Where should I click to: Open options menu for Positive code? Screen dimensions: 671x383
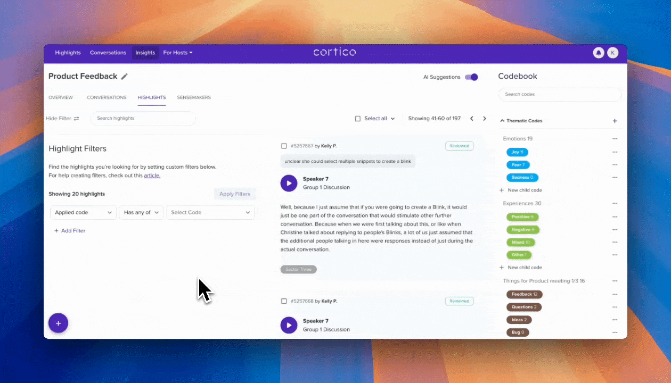tap(615, 217)
